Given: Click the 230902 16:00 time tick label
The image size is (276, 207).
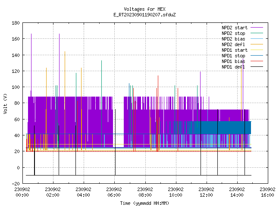Looking at the screenshot, I should coord(267,192).
